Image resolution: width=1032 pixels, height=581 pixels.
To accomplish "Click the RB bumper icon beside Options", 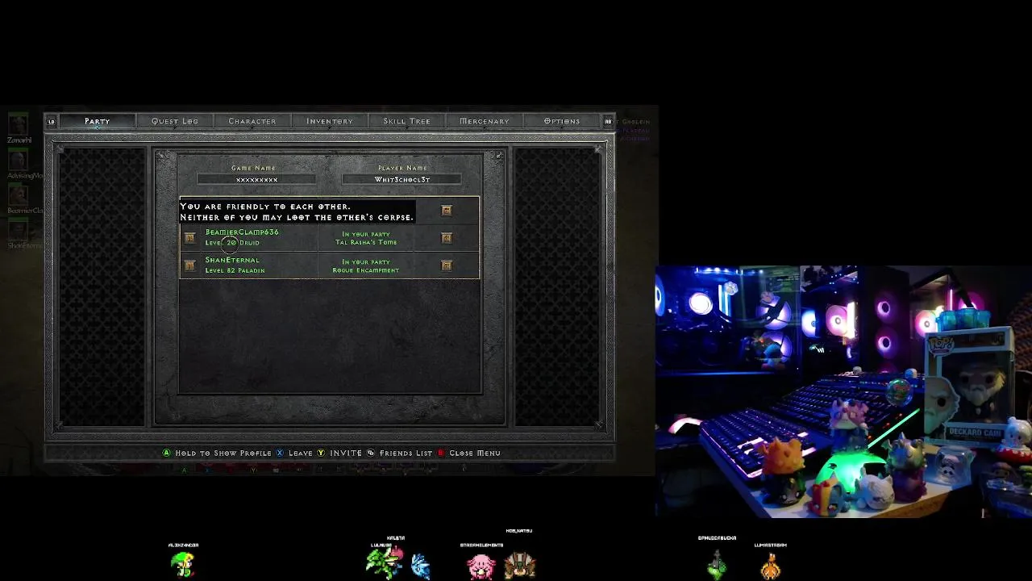I will coord(608,122).
